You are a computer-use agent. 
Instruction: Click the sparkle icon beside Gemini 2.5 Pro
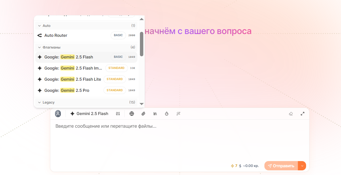pos(40,90)
